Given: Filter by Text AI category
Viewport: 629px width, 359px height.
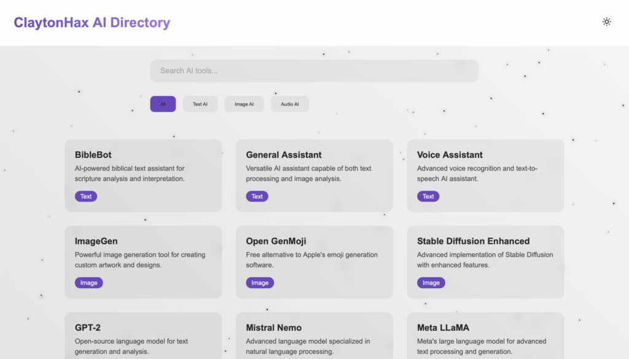Looking at the screenshot, I should coord(200,104).
